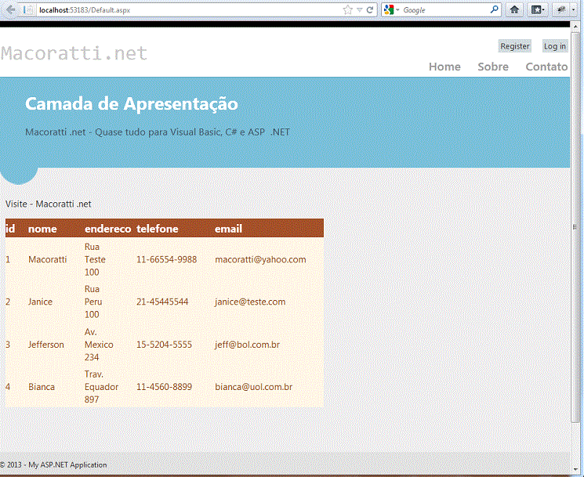The image size is (584, 477).
Task: Click the Rua Peru 100 address cell
Action: (x=93, y=302)
